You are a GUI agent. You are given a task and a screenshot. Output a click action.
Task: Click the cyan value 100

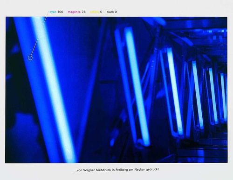61,12
